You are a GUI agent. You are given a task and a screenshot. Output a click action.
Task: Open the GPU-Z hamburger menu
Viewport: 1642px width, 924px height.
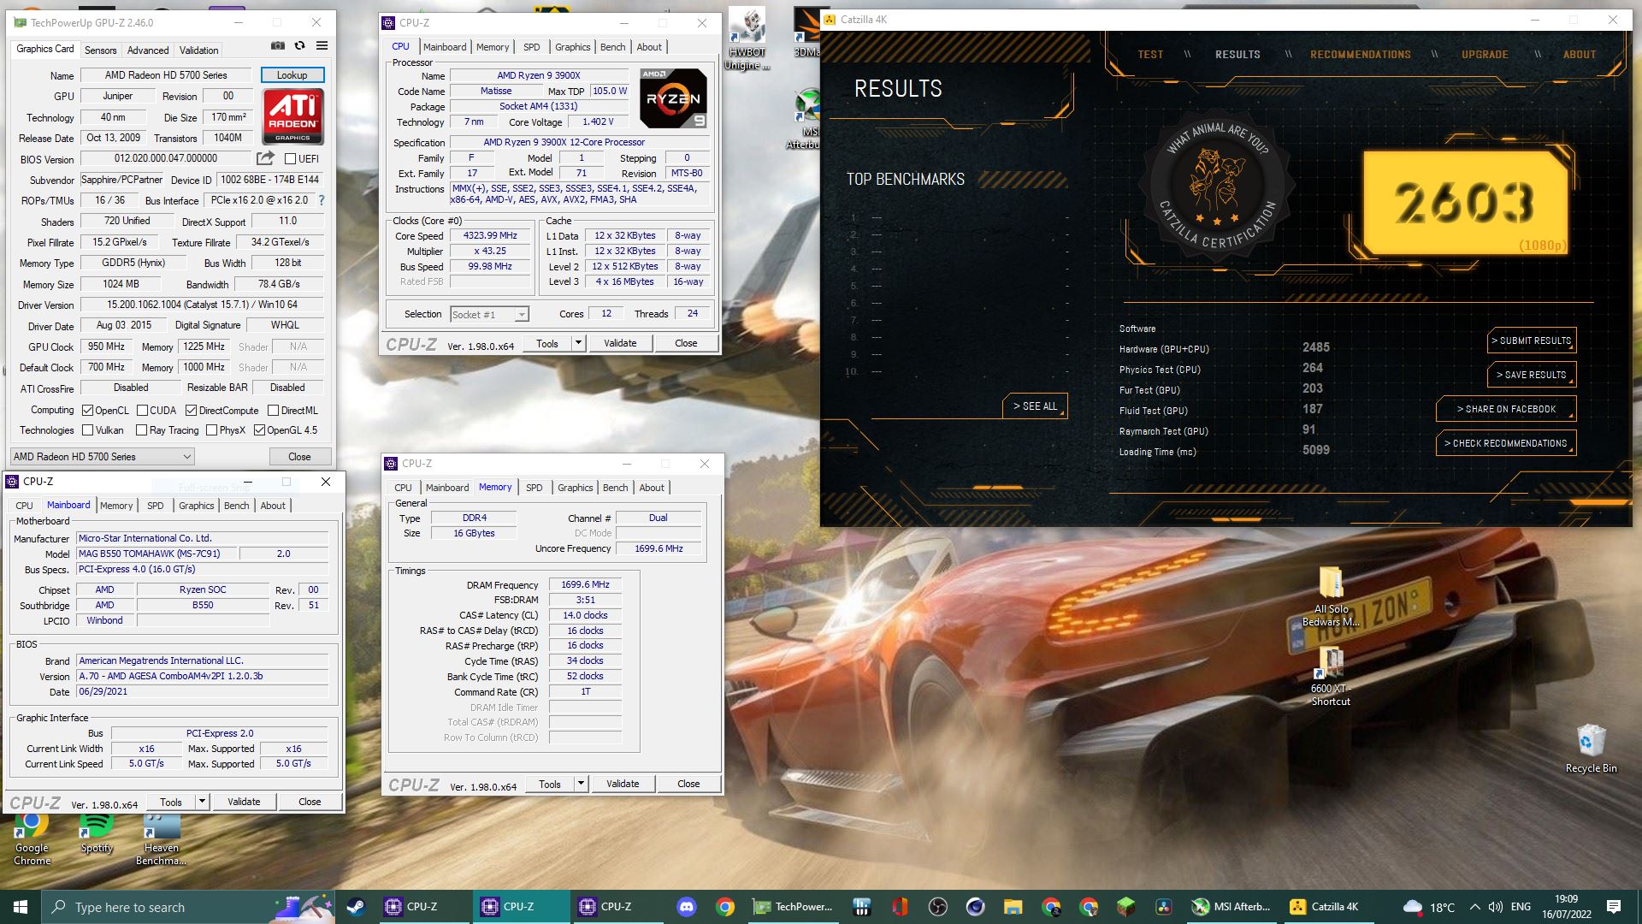(322, 45)
